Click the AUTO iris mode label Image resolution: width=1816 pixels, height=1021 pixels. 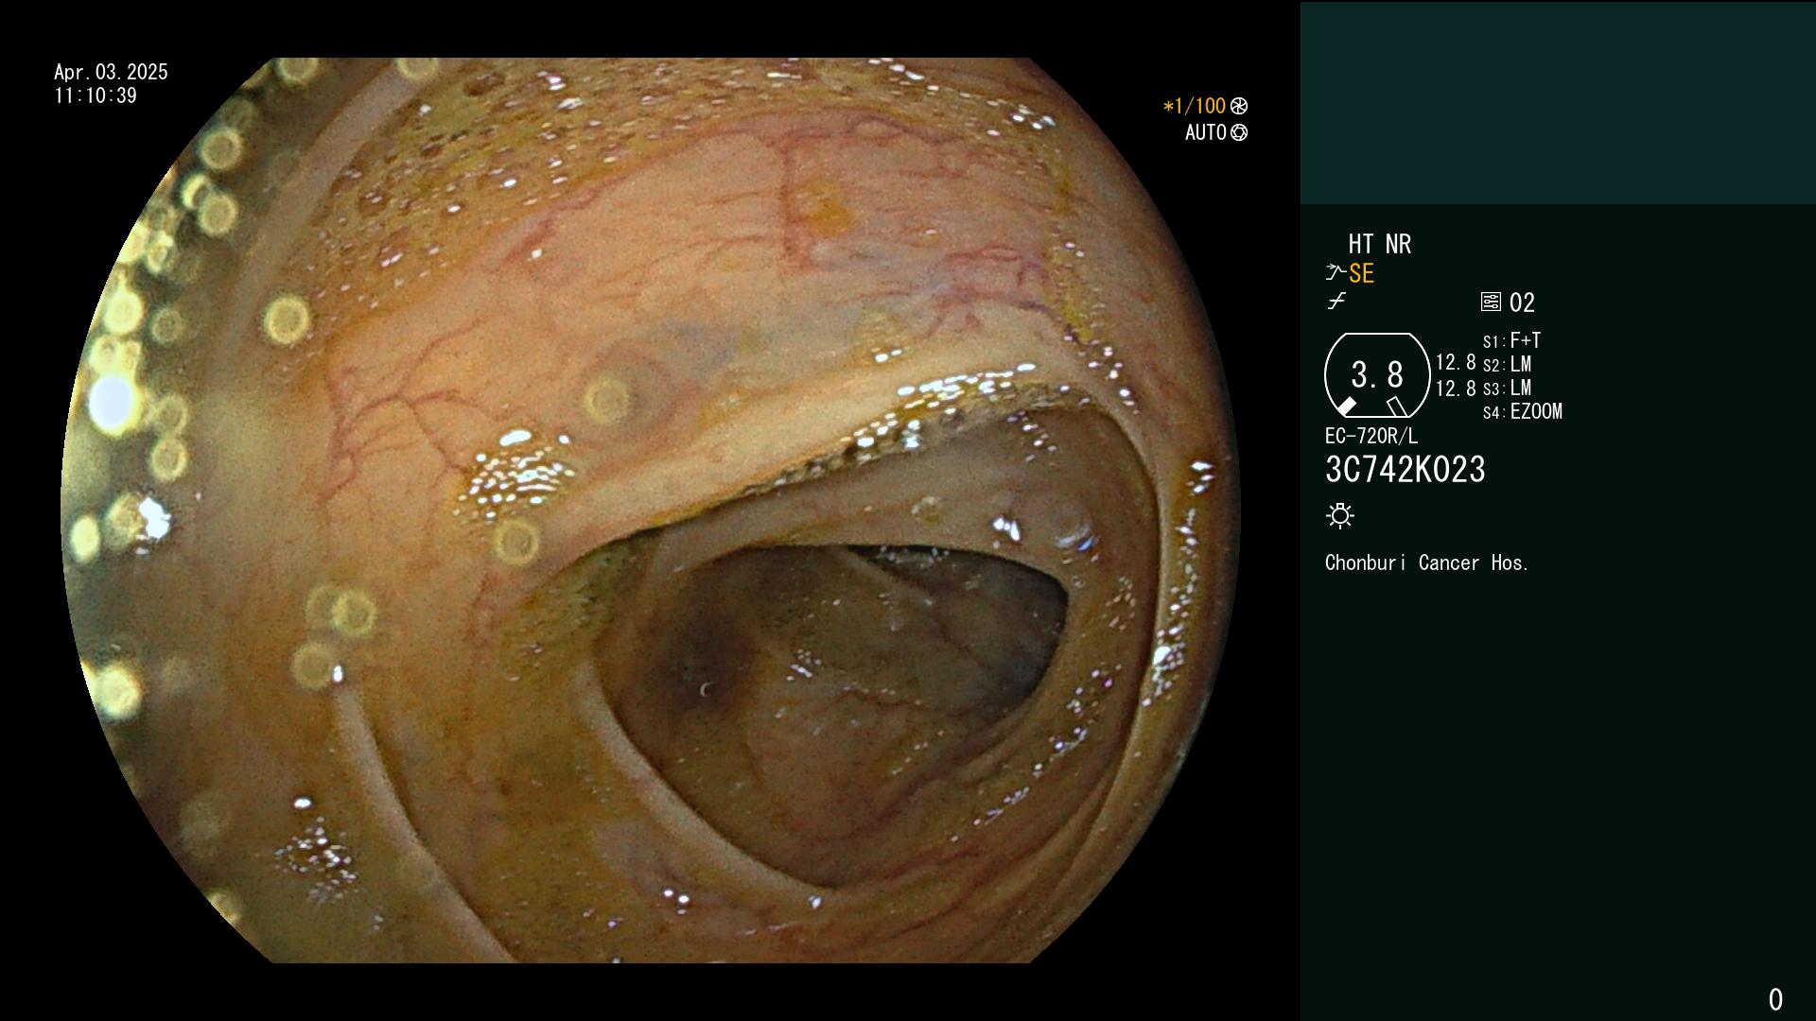pyautogui.click(x=1206, y=132)
